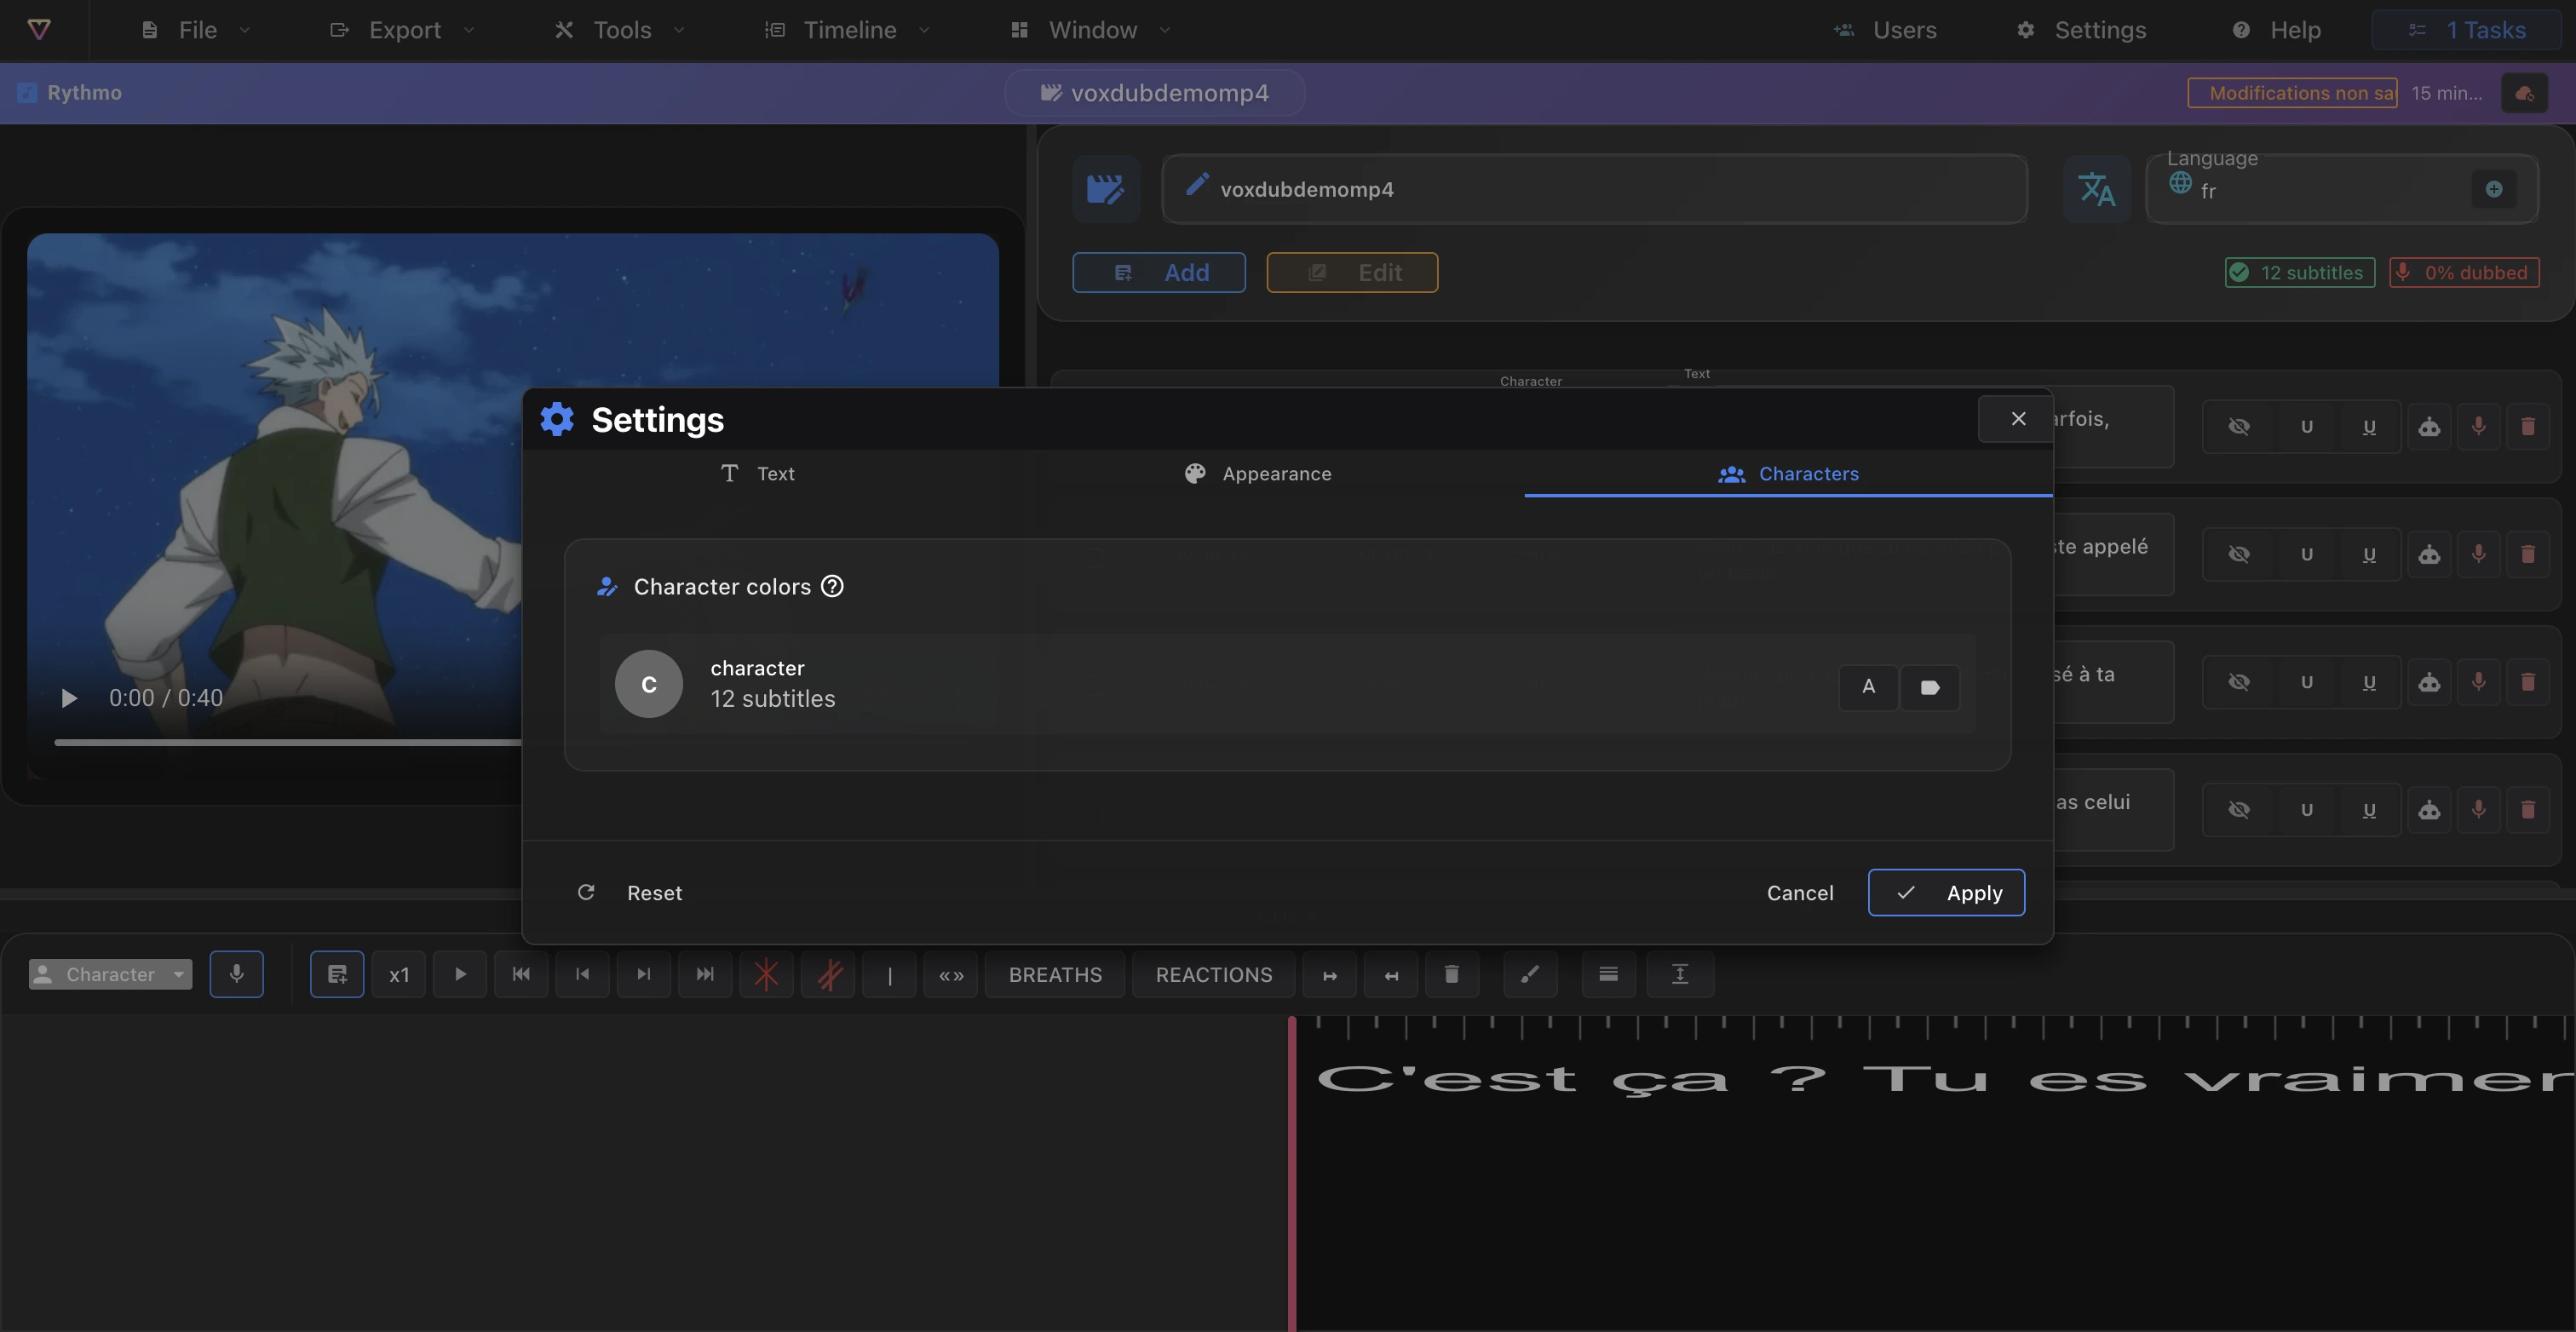Click the translate language icon

[x=2097, y=189]
